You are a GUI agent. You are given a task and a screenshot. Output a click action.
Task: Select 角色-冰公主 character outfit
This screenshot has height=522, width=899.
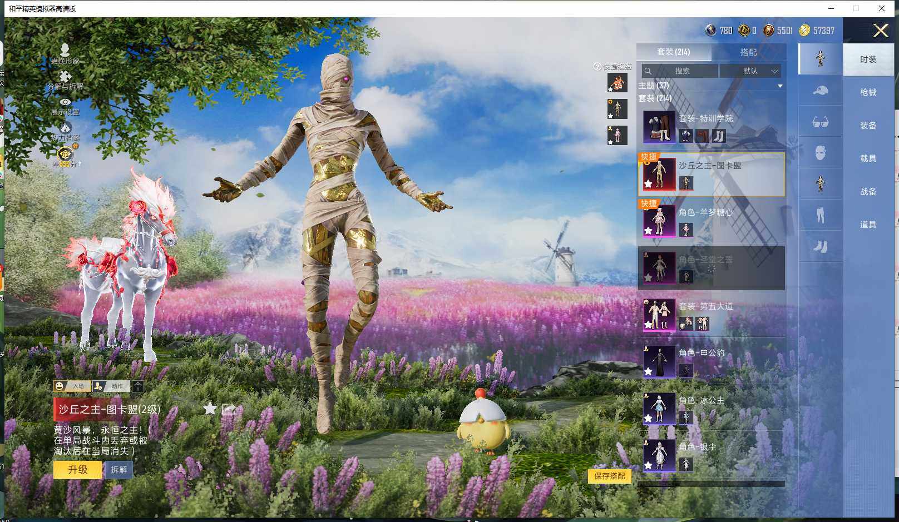711,408
